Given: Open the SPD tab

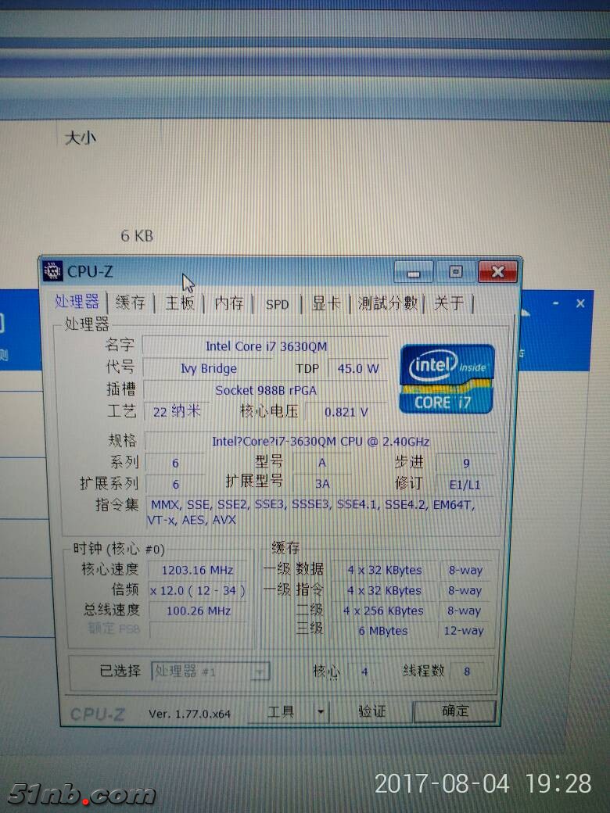Looking at the screenshot, I should (277, 304).
